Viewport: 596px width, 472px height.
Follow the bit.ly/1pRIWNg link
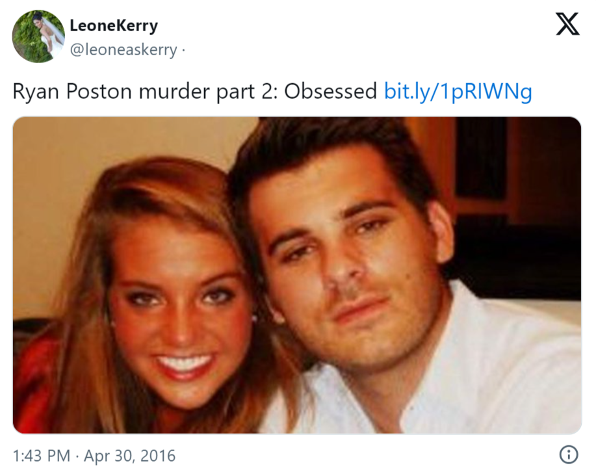click(x=458, y=92)
